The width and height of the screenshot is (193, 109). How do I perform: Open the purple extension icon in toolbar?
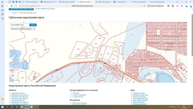point(177,6)
